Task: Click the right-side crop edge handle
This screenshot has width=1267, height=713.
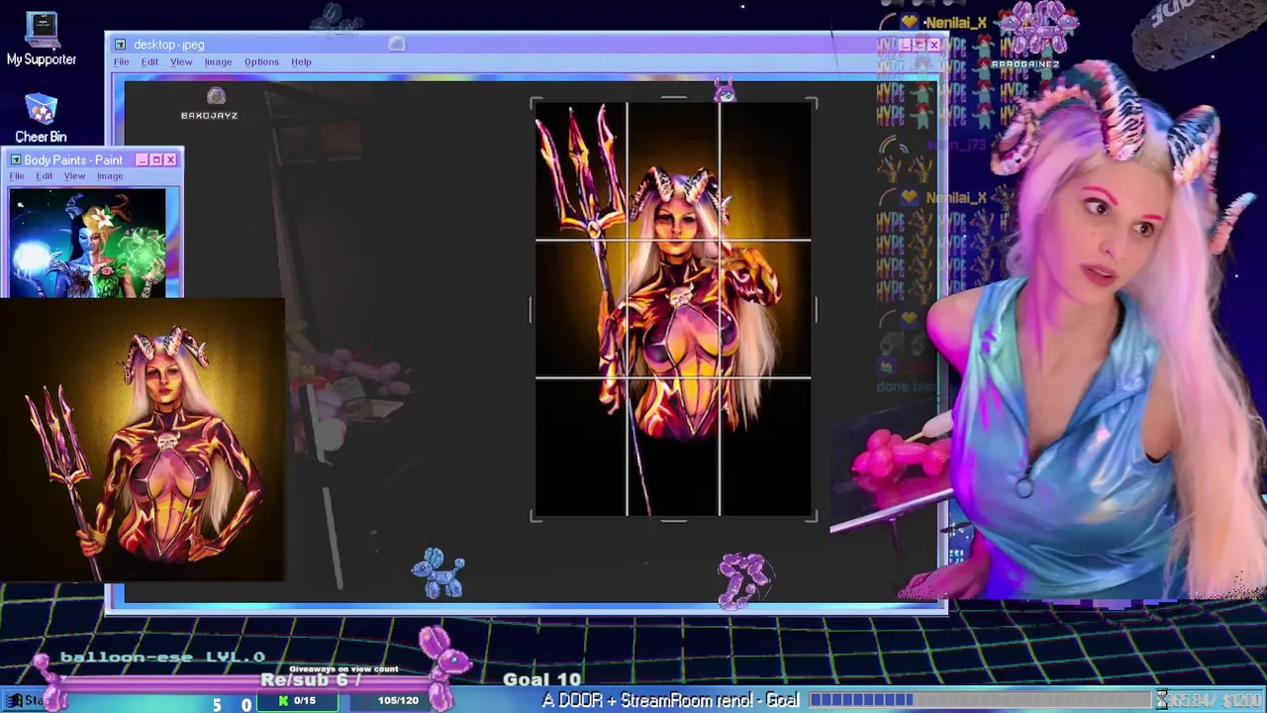Action: click(x=816, y=310)
